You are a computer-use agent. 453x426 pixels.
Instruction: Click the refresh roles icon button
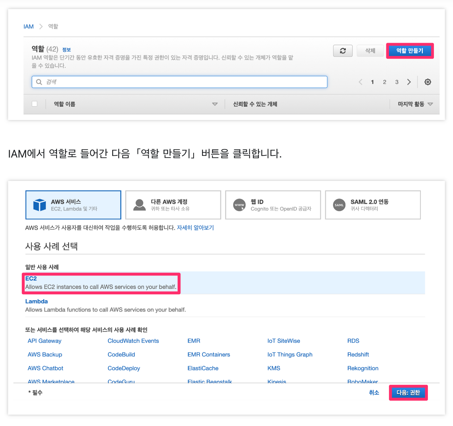(343, 51)
